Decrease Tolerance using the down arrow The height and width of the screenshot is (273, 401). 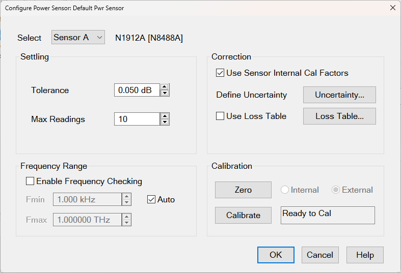pyautogui.click(x=165, y=93)
